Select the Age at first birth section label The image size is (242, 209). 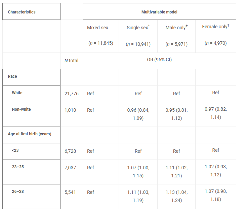click(x=30, y=134)
